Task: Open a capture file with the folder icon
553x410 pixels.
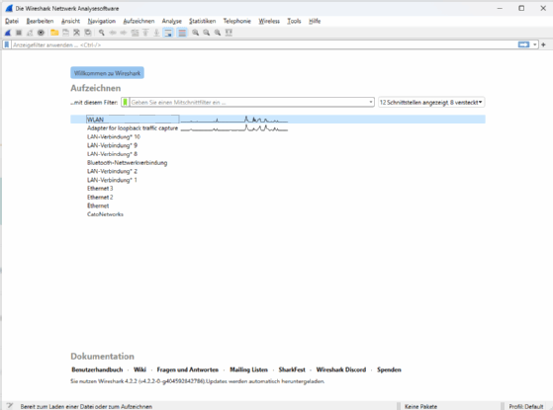Action: [x=54, y=33]
